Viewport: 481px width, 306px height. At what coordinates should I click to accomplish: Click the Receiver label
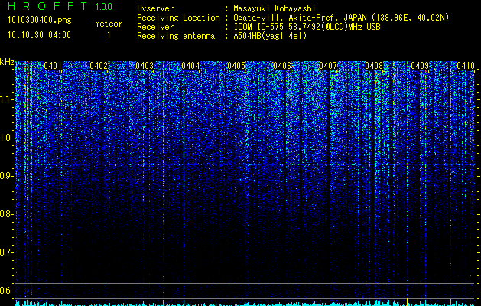(155, 27)
